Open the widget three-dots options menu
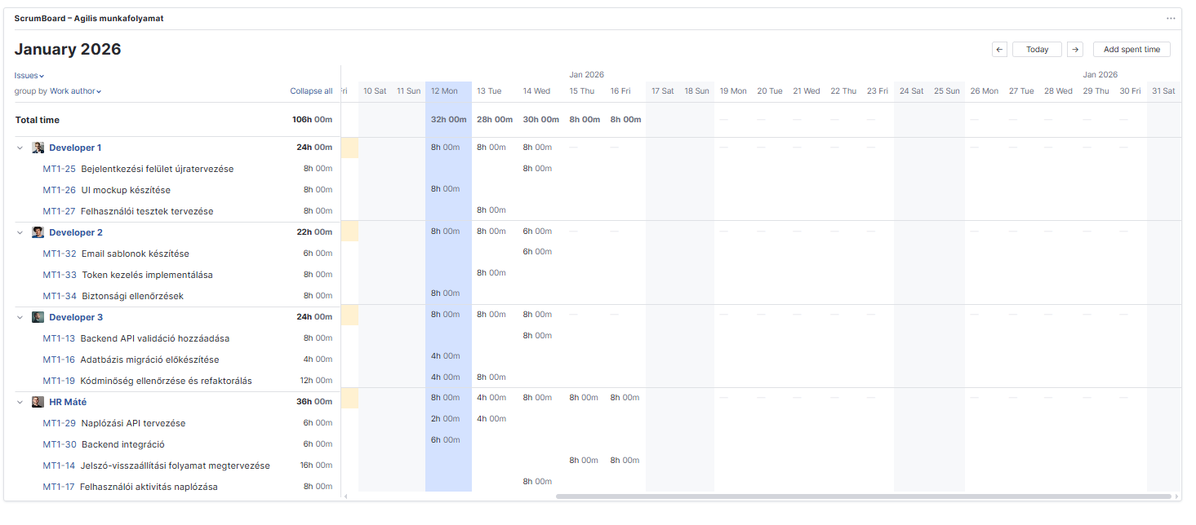Image resolution: width=1196 pixels, height=525 pixels. point(1171,18)
